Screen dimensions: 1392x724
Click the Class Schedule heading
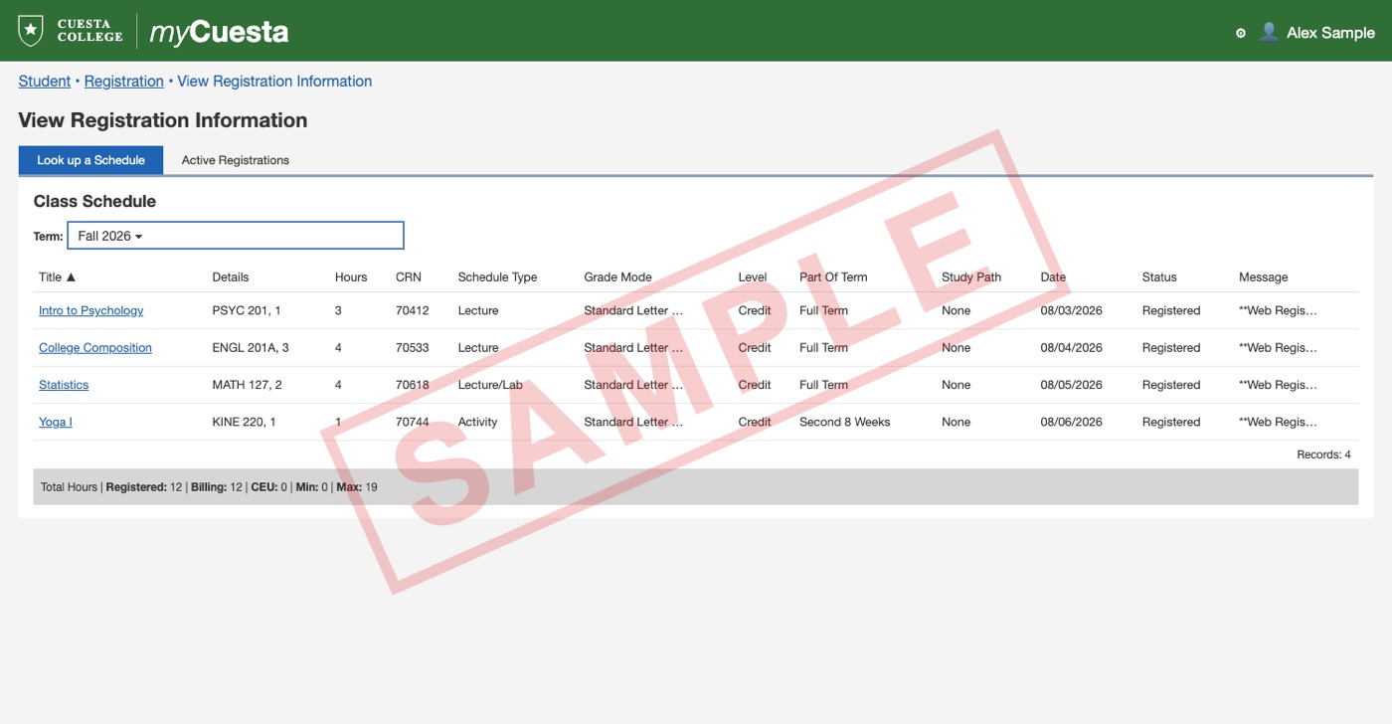94,201
